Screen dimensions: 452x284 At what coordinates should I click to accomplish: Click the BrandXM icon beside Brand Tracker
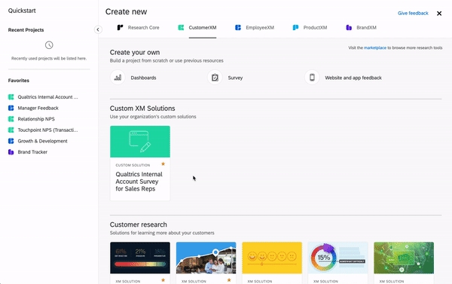(11, 152)
